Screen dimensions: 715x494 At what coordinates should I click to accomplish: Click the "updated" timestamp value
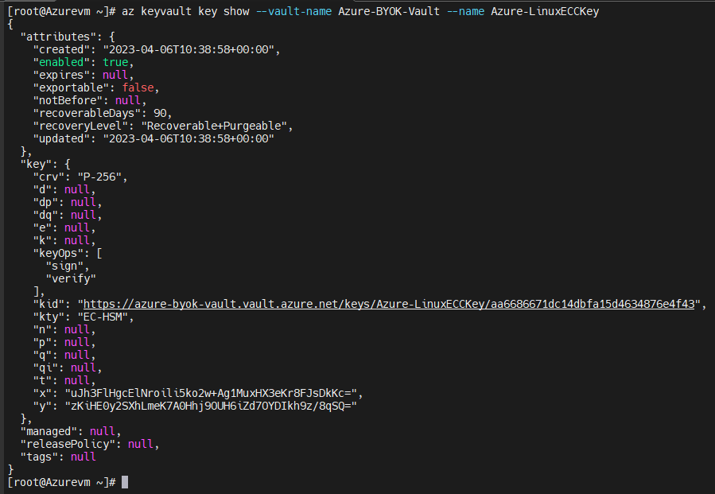coord(188,138)
